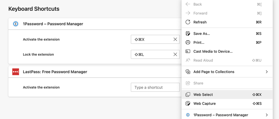Screen dimensions: 279x119
Task: Select Web Capture from the context menu
Action: [x=204, y=104]
